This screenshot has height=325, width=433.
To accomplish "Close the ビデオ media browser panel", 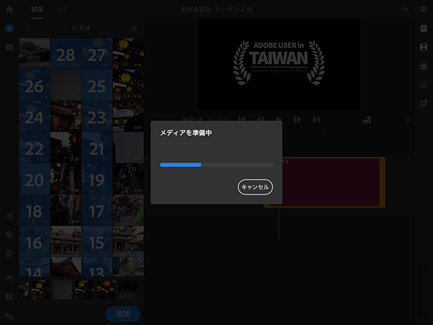I will (x=134, y=29).
